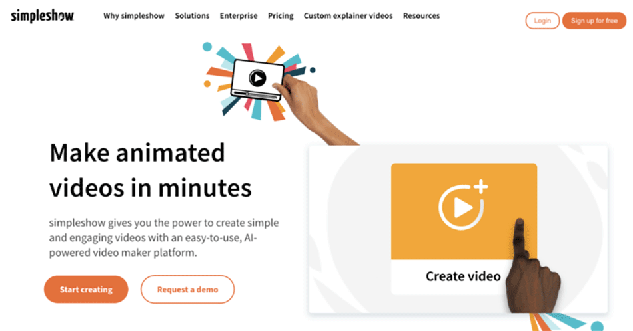Open Custom explainer videos link
Image resolution: width=633 pixels, height=331 pixels.
point(348,16)
